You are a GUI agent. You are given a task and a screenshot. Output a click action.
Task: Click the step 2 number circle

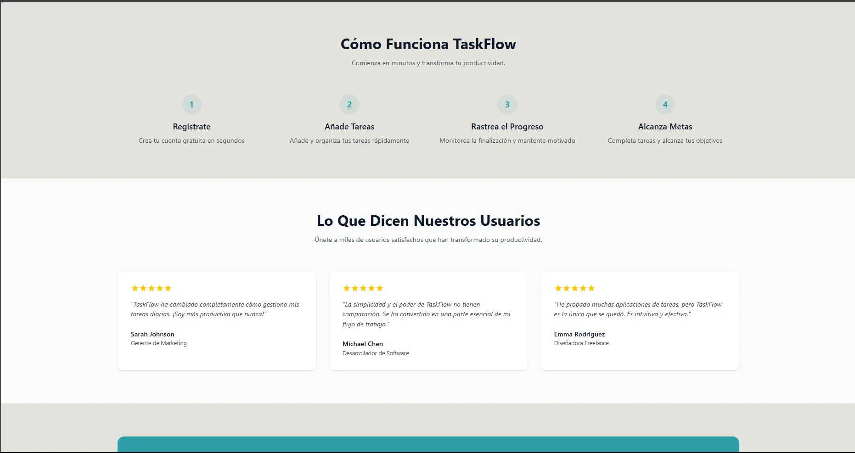(349, 105)
